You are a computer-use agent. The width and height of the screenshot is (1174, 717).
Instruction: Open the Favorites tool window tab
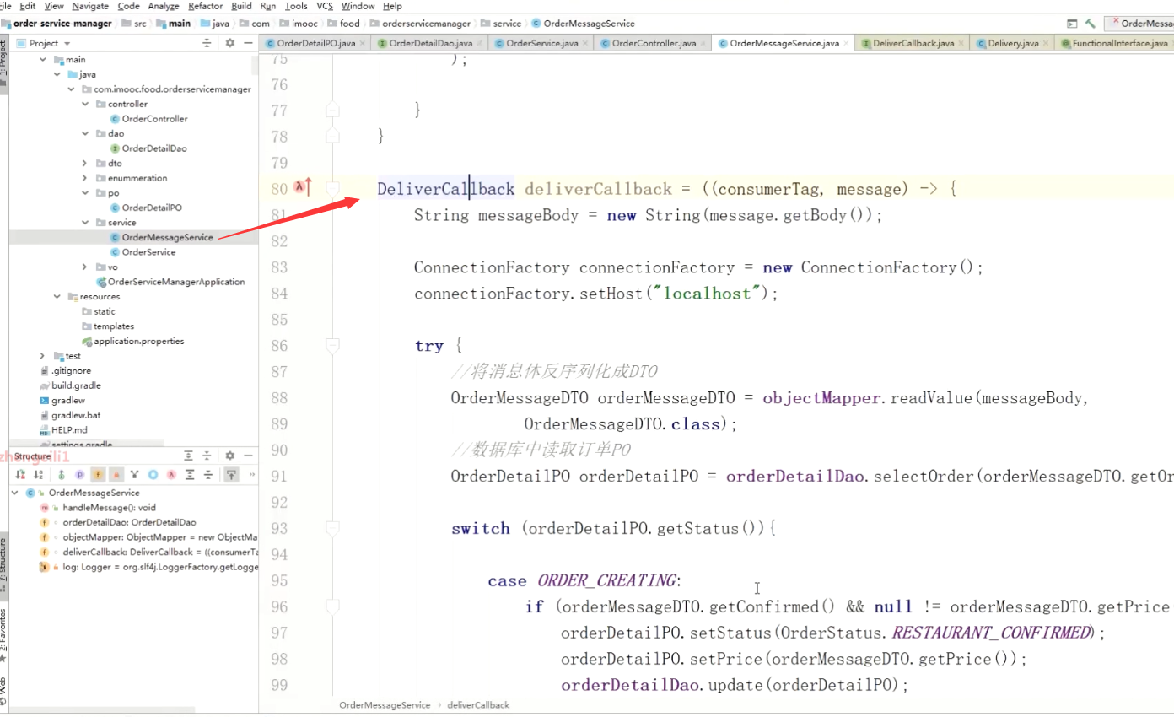click(x=3, y=636)
